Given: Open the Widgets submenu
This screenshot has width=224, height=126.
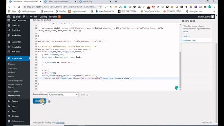Looking at the screenshot, I should point(12,72).
